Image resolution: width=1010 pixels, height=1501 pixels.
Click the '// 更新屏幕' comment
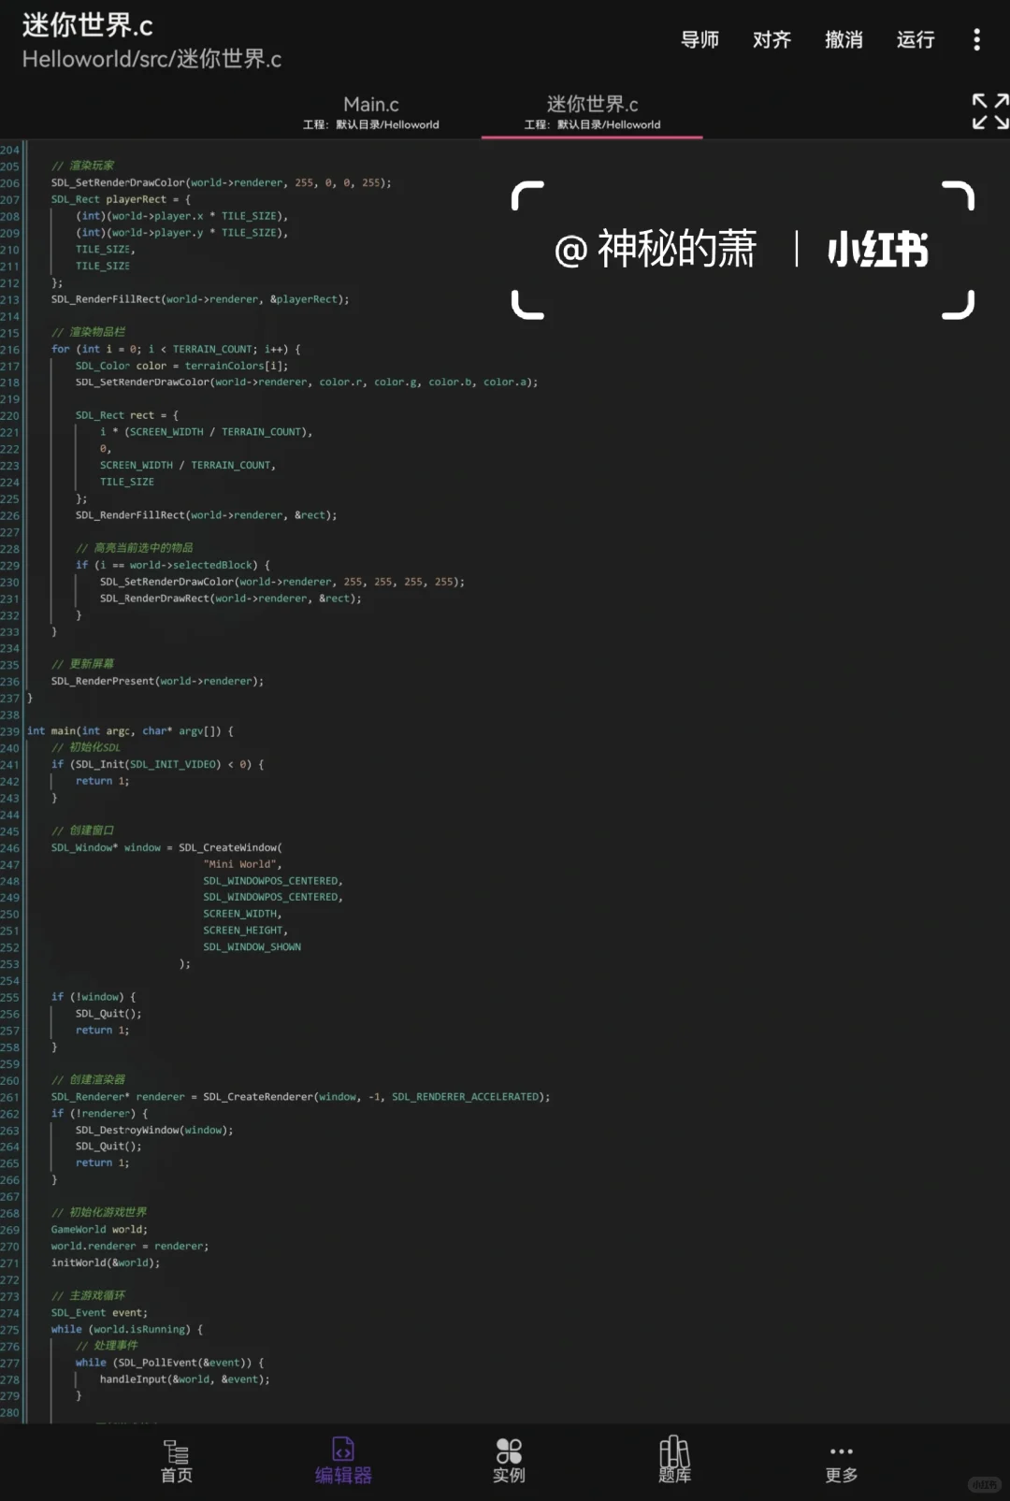[x=82, y=664]
